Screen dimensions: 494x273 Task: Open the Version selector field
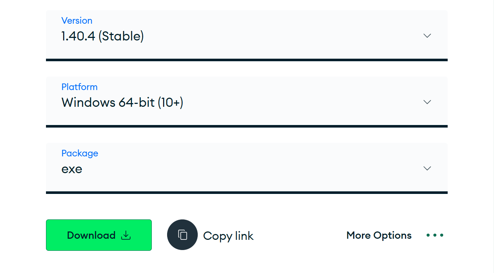(247, 35)
